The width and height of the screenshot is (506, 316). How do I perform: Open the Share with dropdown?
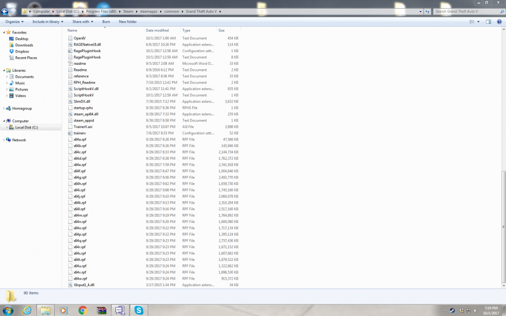click(82, 22)
